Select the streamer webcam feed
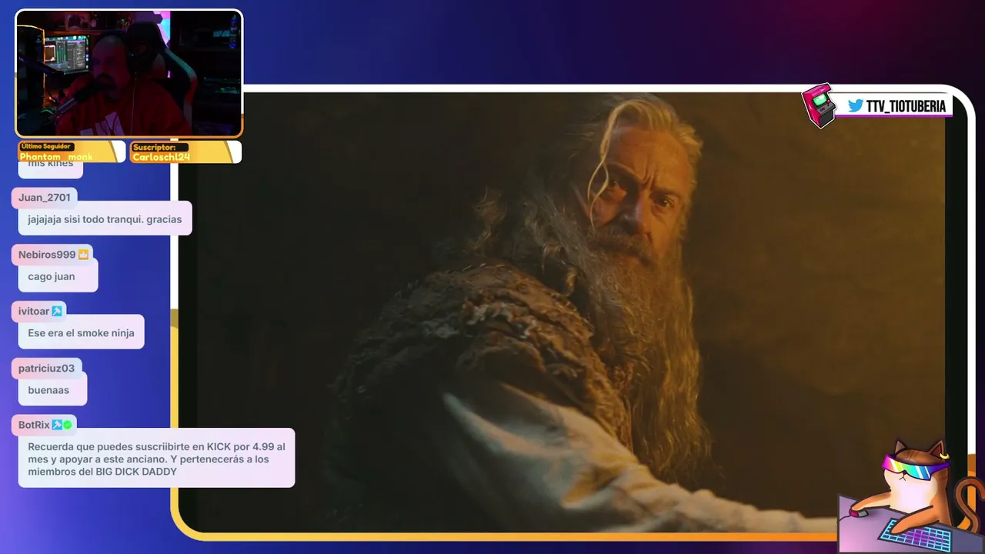 point(129,74)
